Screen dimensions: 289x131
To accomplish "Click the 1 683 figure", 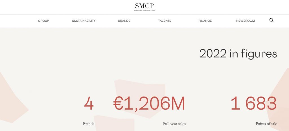I will (253, 104).
